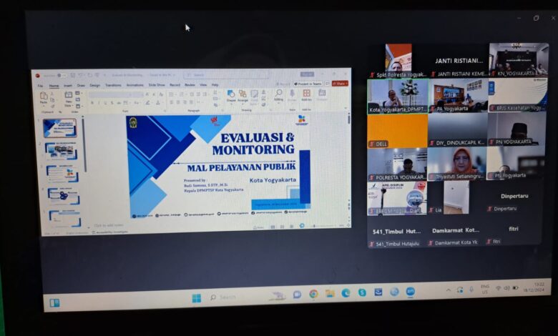Click the Paste icon in PowerPoint ribbon

tap(44, 96)
